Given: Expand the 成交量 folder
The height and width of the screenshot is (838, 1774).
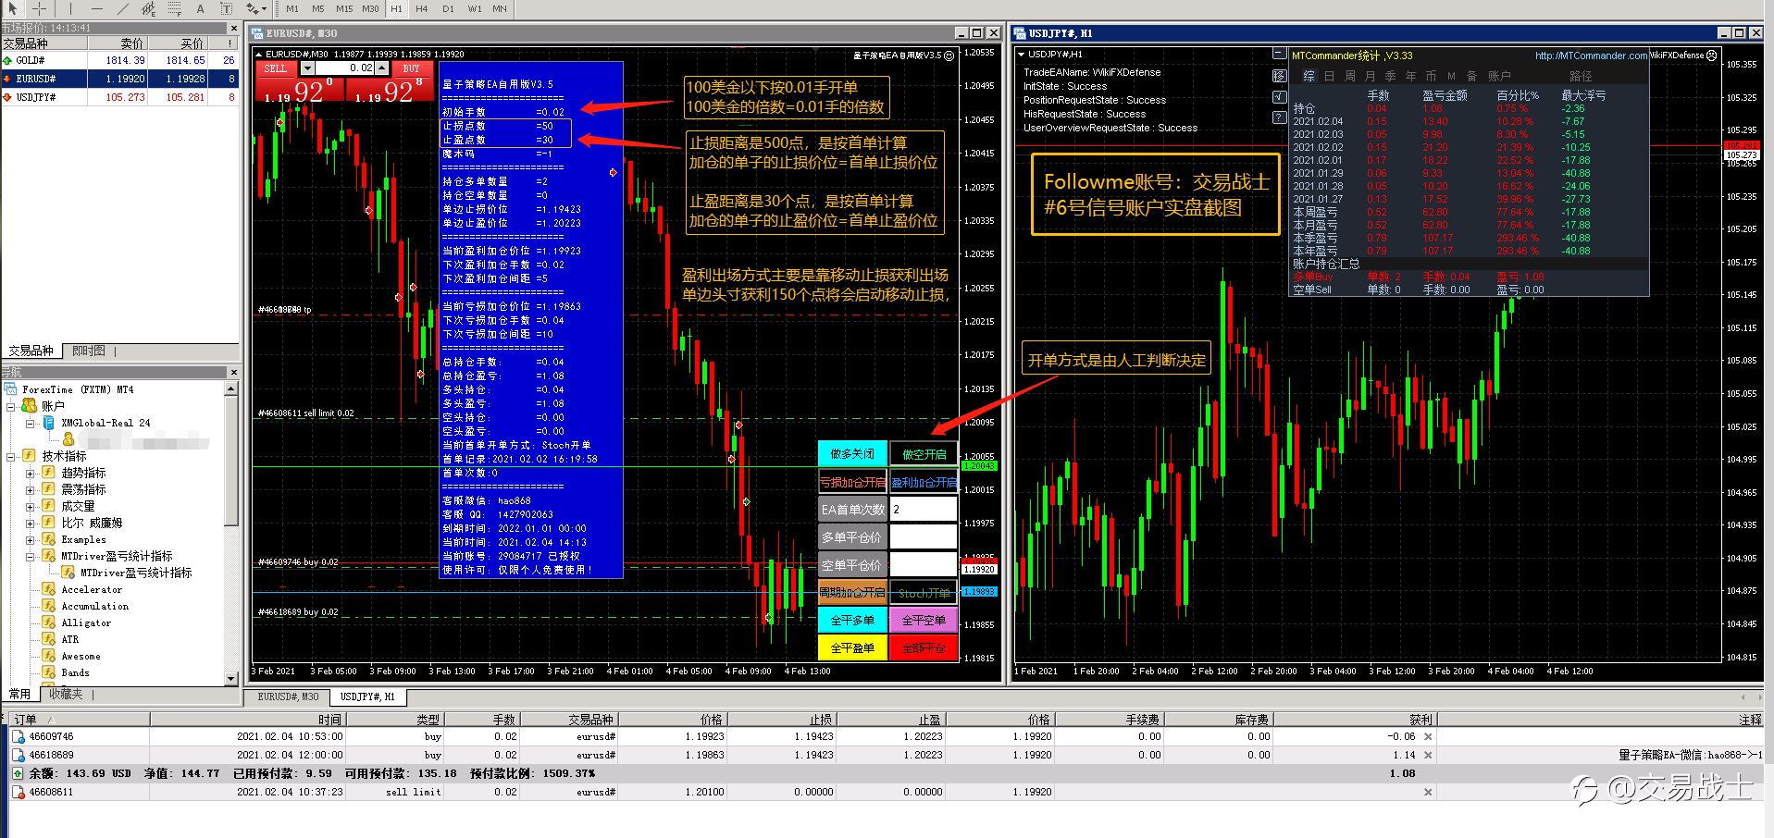Looking at the screenshot, I should (x=30, y=506).
